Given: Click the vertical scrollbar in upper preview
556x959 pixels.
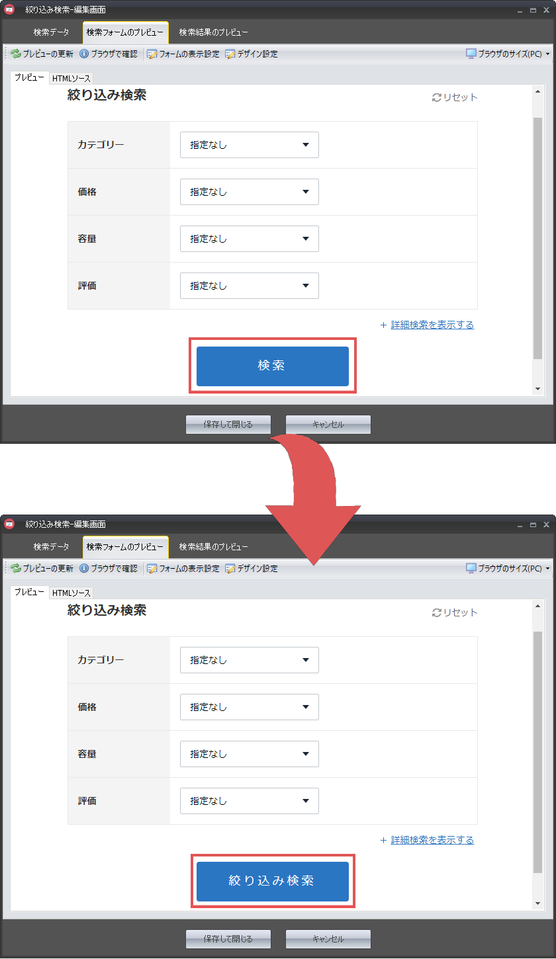Looking at the screenshot, I should (x=537, y=238).
